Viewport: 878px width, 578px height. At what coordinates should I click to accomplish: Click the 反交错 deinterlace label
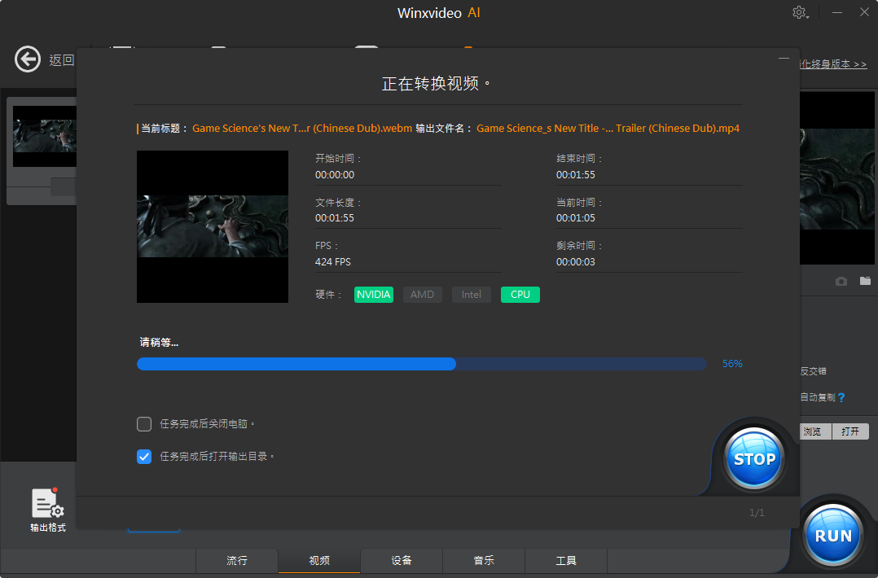coord(813,371)
